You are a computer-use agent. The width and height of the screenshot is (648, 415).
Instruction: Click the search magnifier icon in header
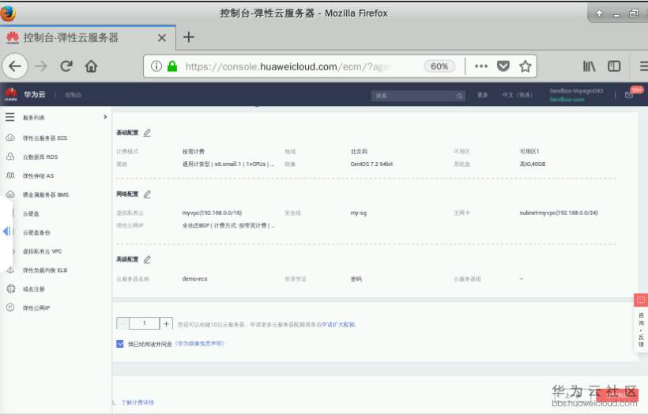(x=459, y=96)
